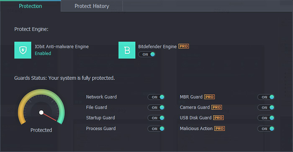The width and height of the screenshot is (293, 152).
Task: Toggle File Guard off
Action: click(x=156, y=108)
